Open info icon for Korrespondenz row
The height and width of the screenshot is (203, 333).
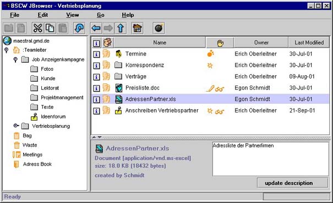(96, 65)
